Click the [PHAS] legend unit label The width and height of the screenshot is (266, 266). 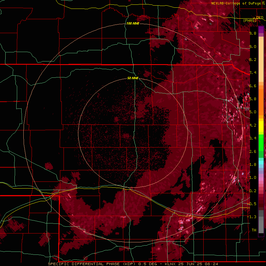coord(250,20)
